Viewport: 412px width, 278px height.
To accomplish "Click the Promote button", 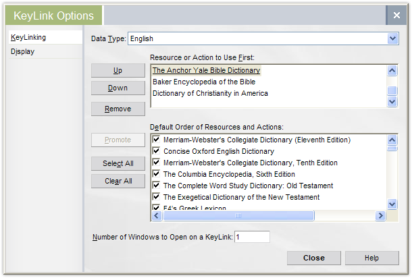I will 118,140.
